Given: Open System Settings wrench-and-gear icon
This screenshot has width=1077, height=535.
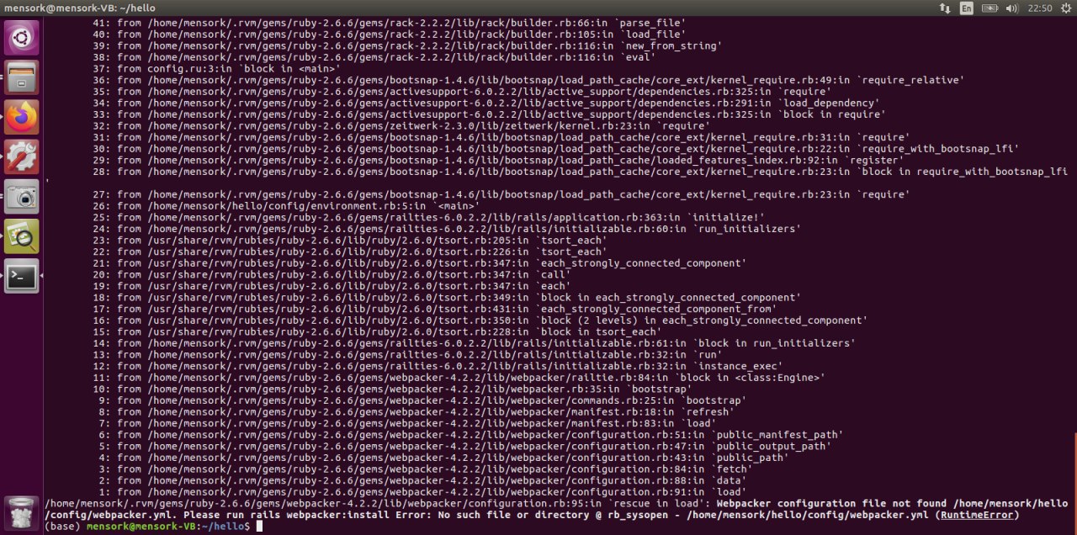Looking at the screenshot, I should [22, 156].
